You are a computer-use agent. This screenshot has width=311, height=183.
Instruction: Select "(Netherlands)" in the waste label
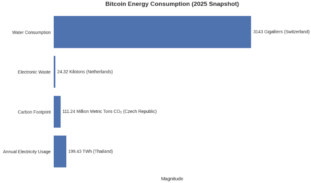[99, 72]
